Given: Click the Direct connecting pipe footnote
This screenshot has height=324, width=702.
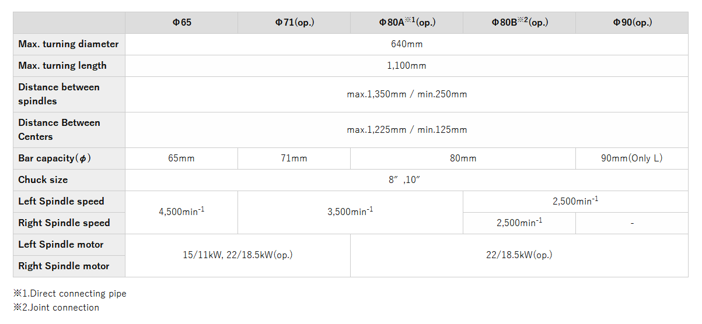Looking at the screenshot, I should pyautogui.click(x=70, y=294).
